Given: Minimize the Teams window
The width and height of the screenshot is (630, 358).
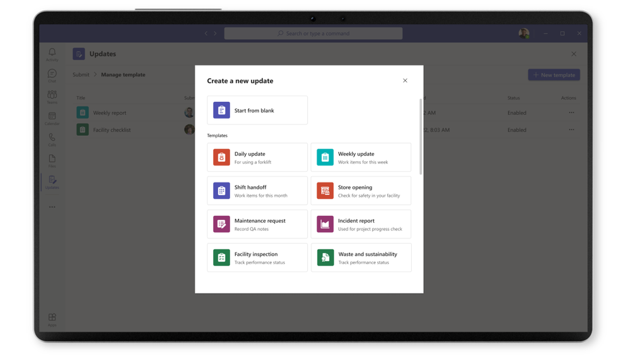Looking at the screenshot, I should (545, 33).
